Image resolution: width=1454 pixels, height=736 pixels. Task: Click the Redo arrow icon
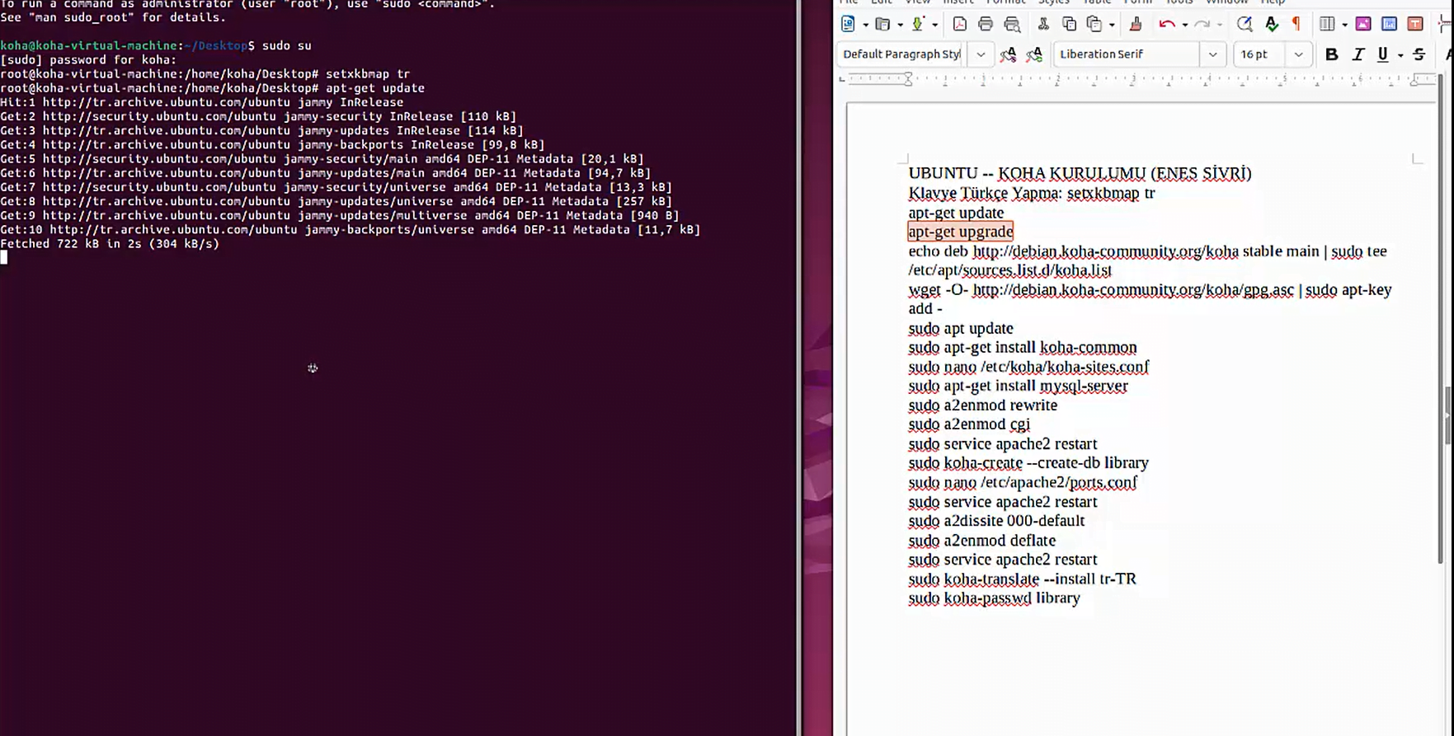(1202, 25)
